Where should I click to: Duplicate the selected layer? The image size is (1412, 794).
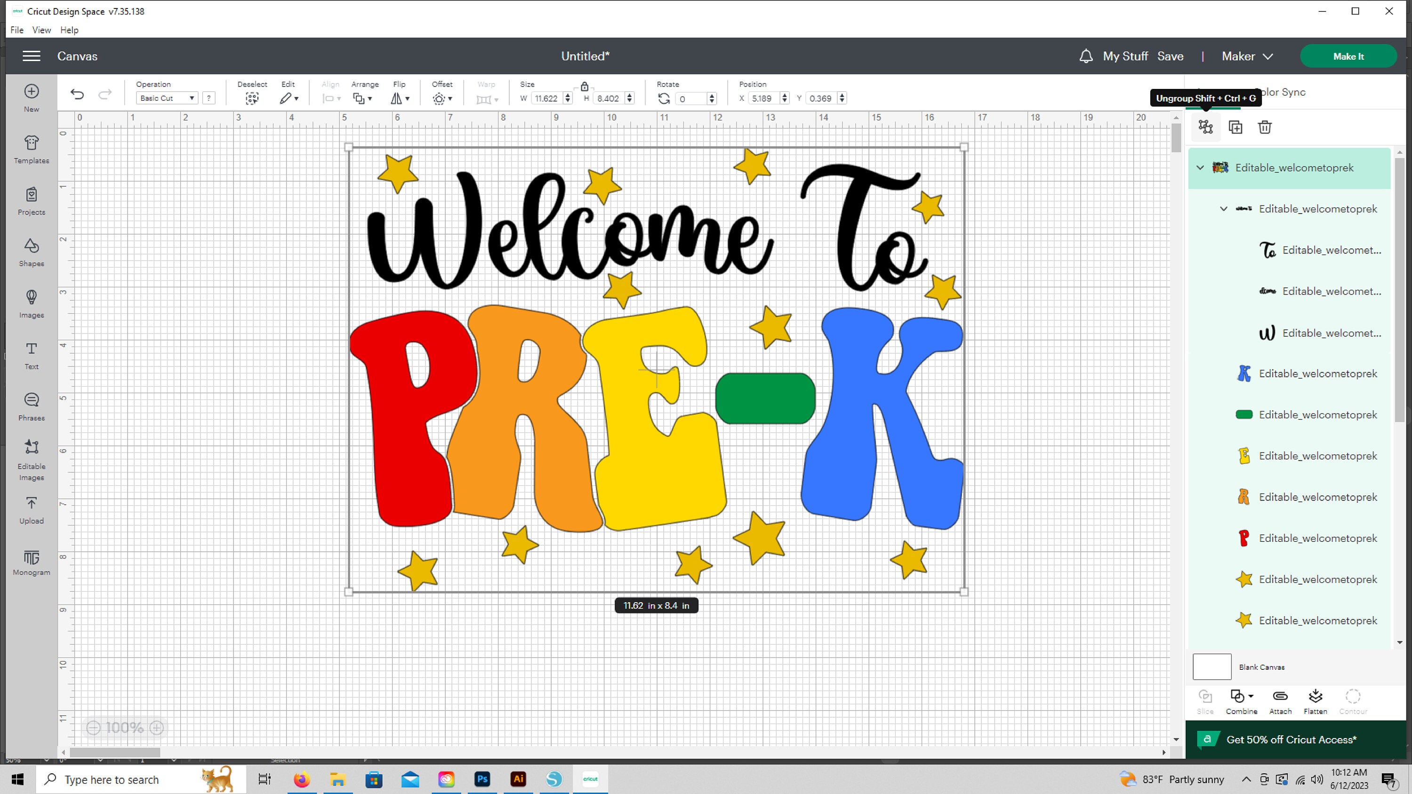point(1235,127)
